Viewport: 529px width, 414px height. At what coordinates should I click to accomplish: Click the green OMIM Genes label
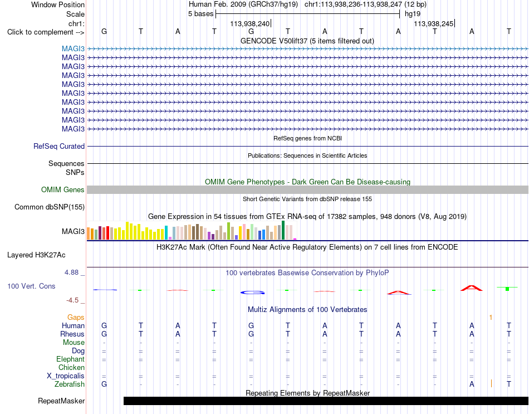[62, 190]
